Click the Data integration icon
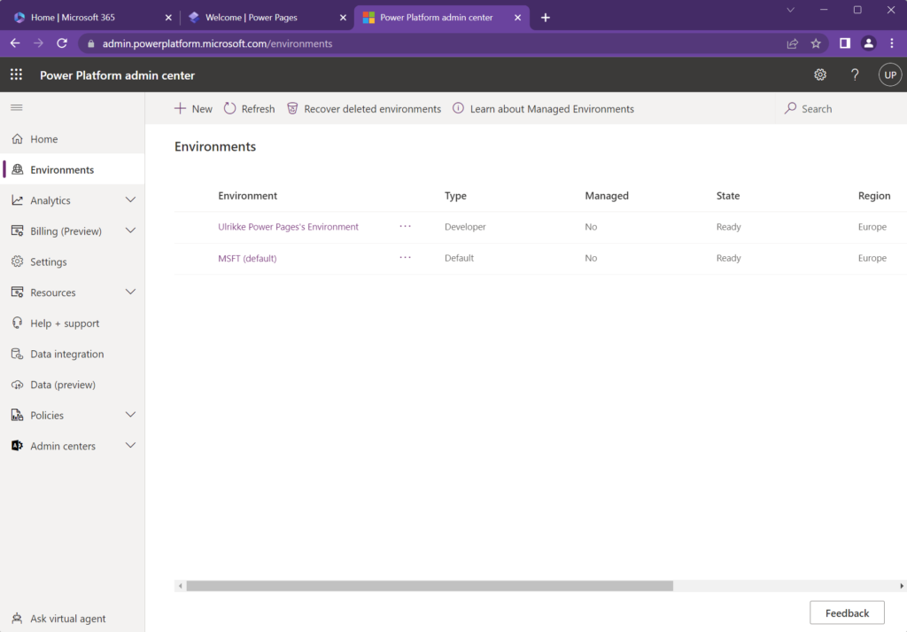The width and height of the screenshot is (907, 632). tap(18, 354)
